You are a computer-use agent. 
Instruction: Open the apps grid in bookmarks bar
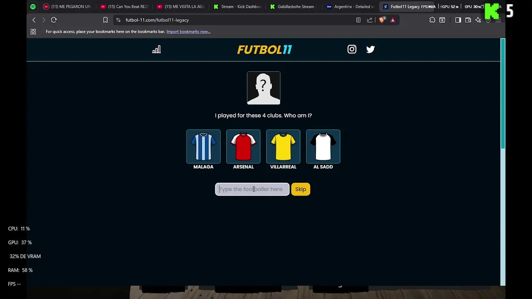click(x=33, y=32)
